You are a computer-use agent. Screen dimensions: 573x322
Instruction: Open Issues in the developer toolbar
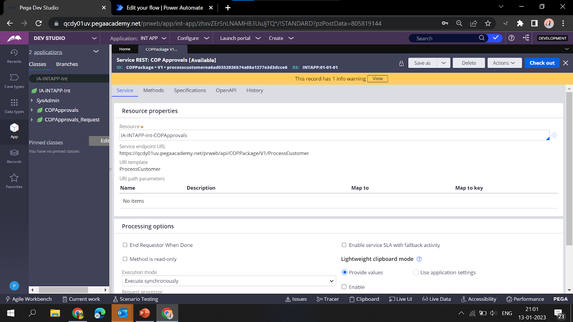[x=296, y=299]
